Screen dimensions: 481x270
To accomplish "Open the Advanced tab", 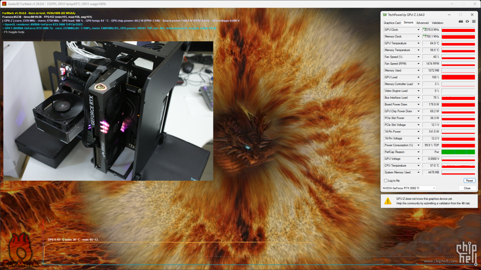I will (x=422, y=23).
